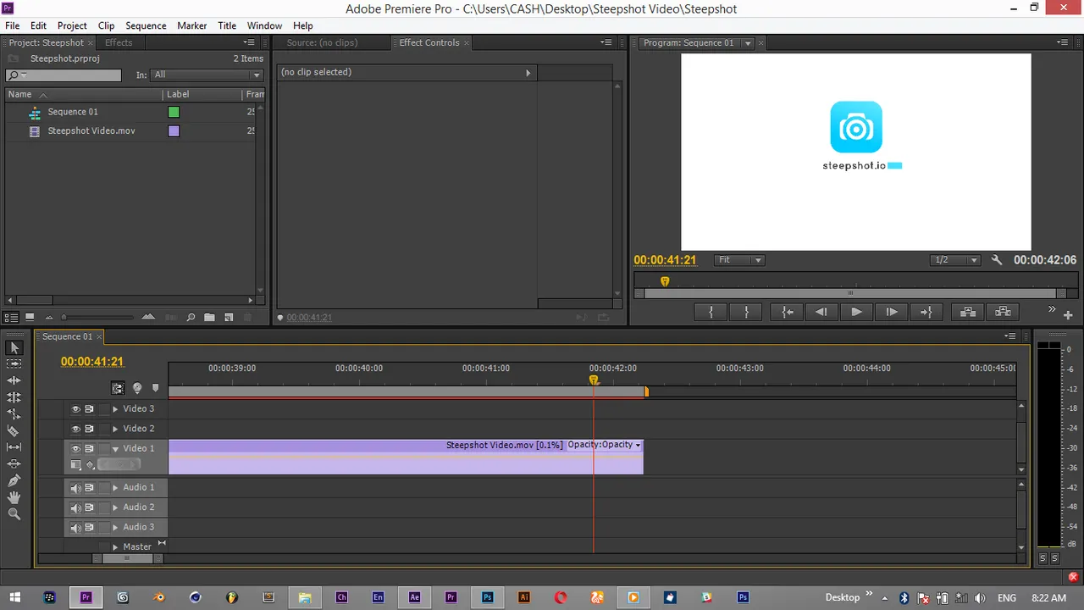Select the Selection arrow tool
Viewport: 1084px width, 610px height.
(x=14, y=347)
